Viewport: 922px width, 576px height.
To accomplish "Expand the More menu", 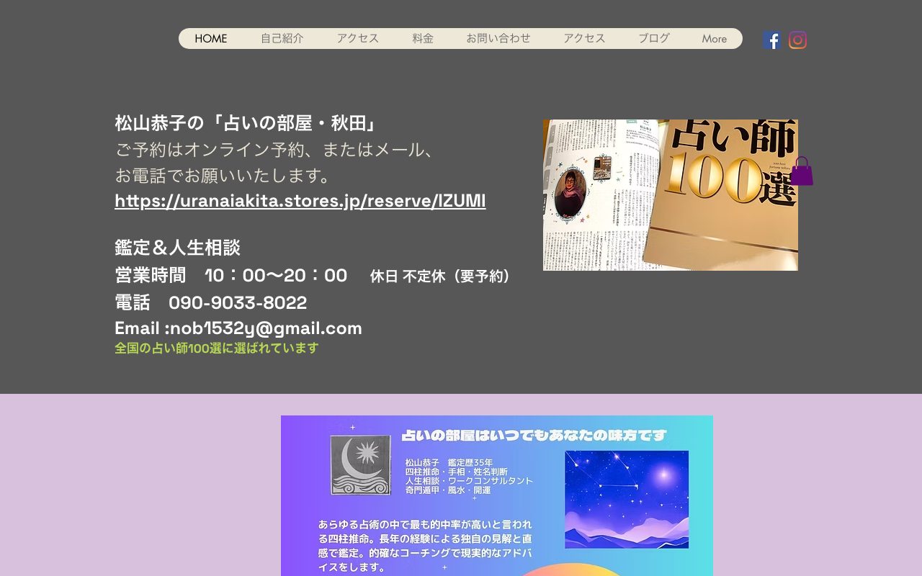I will pos(715,38).
